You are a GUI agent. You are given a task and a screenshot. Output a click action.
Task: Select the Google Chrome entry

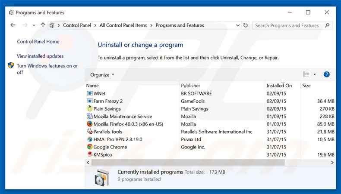coord(110,147)
